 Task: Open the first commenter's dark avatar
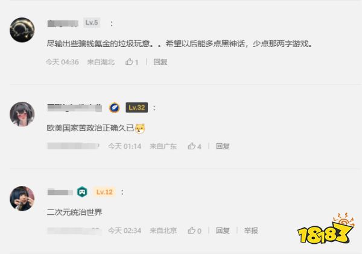coord(22,30)
